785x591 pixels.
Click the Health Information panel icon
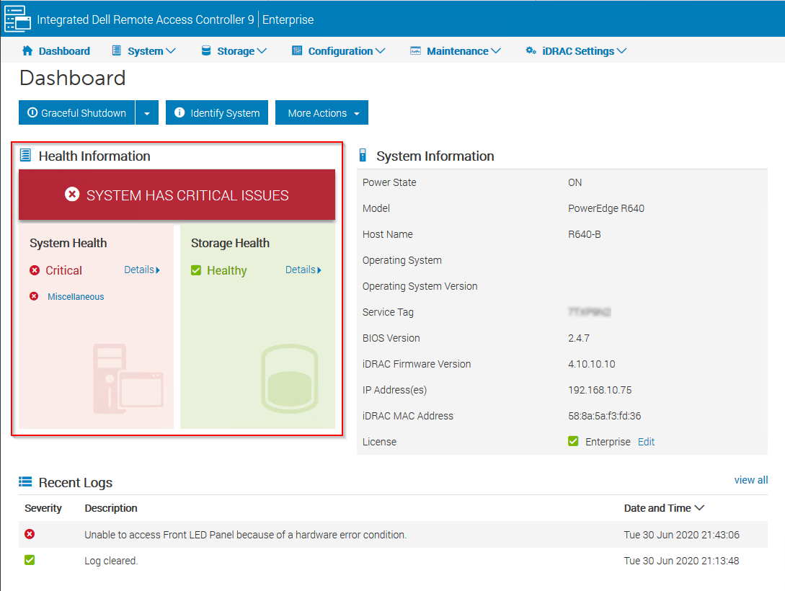(x=26, y=154)
